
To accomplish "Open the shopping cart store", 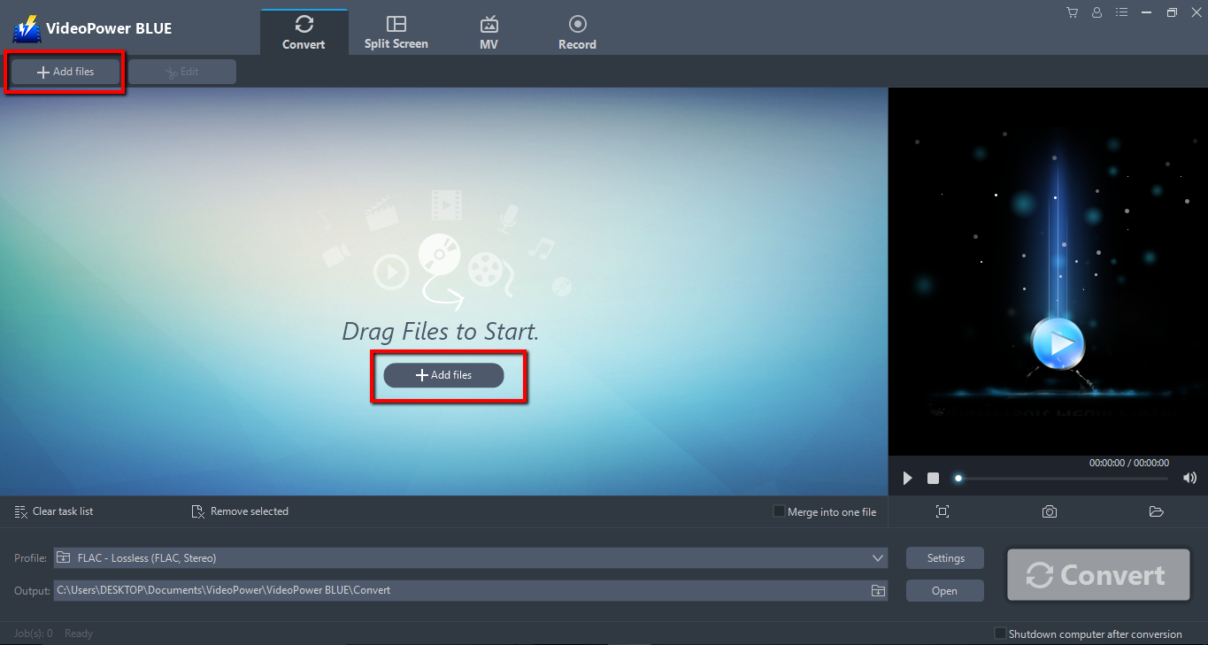I will point(1072,12).
